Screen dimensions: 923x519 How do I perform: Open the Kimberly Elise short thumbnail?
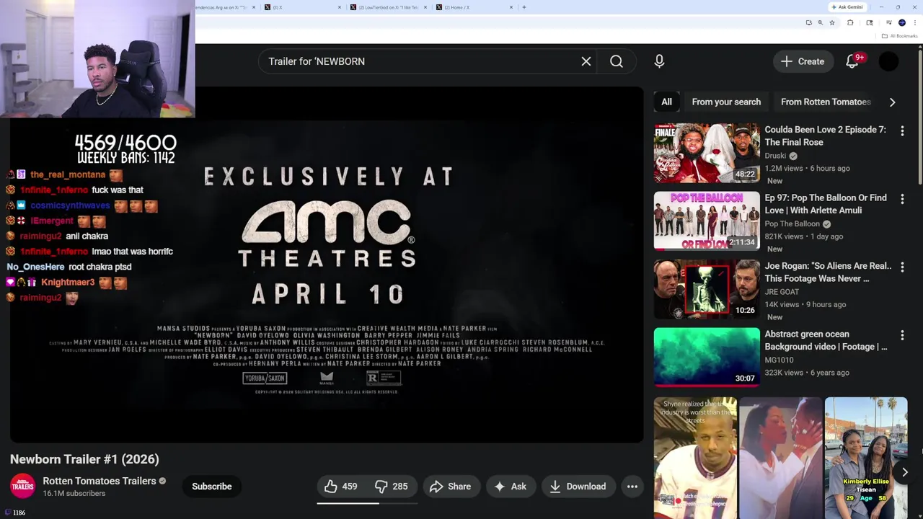pyautogui.click(x=866, y=458)
